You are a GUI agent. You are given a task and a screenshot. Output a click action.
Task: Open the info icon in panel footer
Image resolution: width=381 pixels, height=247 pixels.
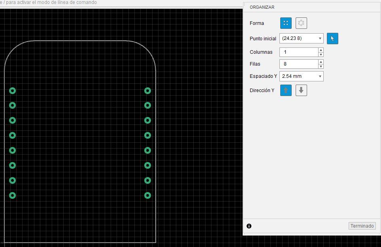(249, 226)
